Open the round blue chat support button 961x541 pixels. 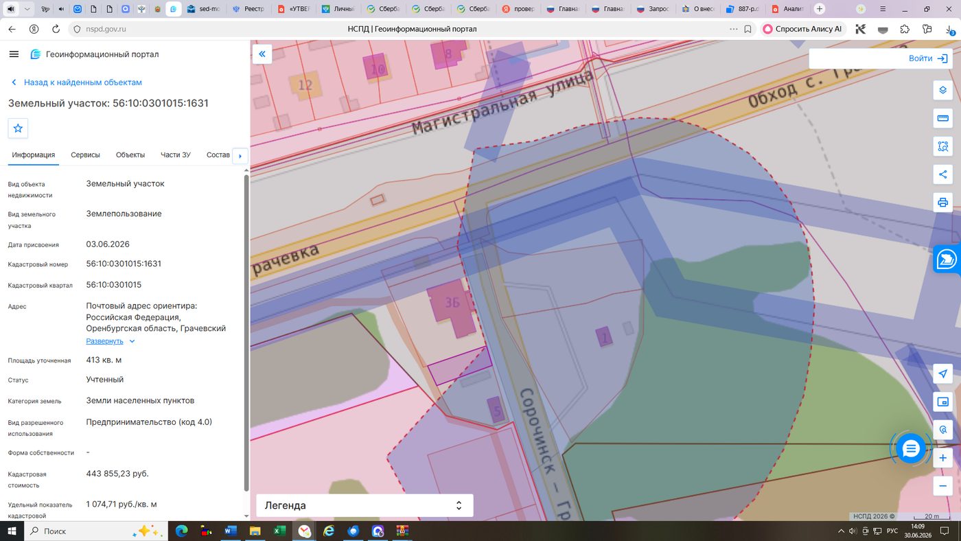(x=911, y=448)
